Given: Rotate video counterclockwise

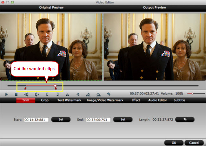Looking at the screenshot, I should tap(88, 94).
